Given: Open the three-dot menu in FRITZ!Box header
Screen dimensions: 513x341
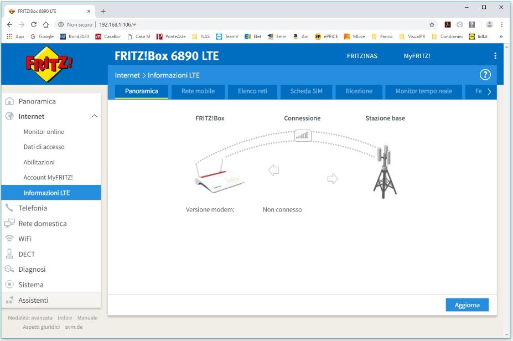Looking at the screenshot, I should (x=495, y=56).
